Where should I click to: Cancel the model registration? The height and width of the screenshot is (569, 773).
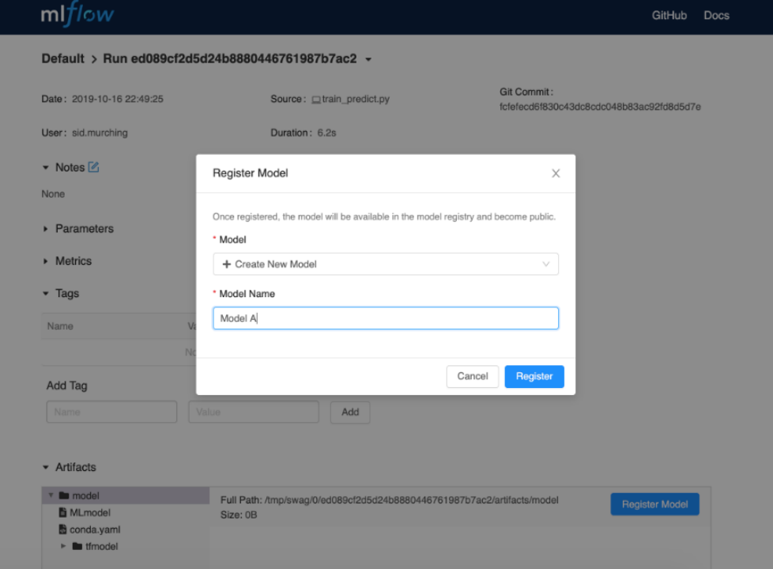pyautogui.click(x=473, y=376)
